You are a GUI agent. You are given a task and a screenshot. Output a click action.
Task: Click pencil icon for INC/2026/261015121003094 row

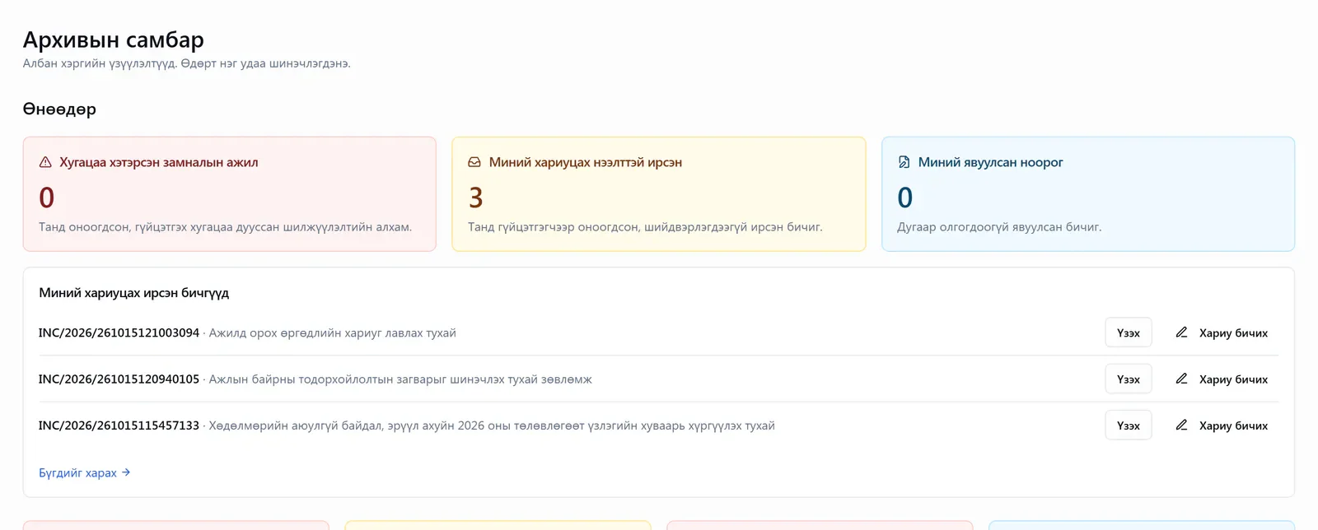(x=1181, y=332)
